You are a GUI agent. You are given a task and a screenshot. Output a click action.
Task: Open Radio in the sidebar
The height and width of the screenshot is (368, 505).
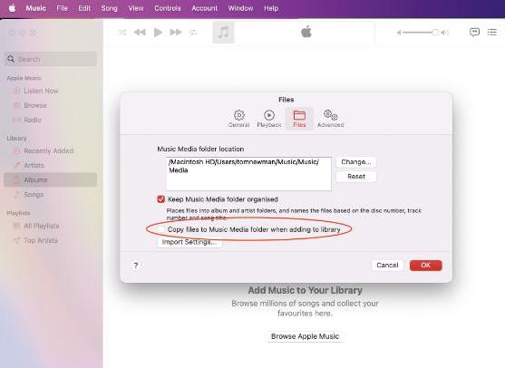[51, 120]
